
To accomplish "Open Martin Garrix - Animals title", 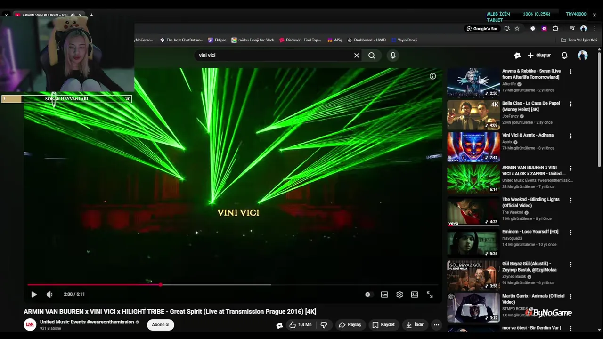I will point(533,299).
